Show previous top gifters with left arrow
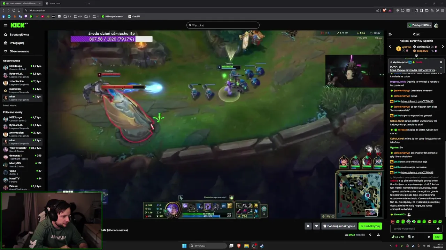 tap(390, 47)
